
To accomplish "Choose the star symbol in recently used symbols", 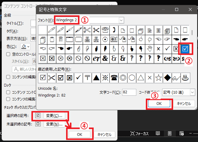I will point(159,77).
